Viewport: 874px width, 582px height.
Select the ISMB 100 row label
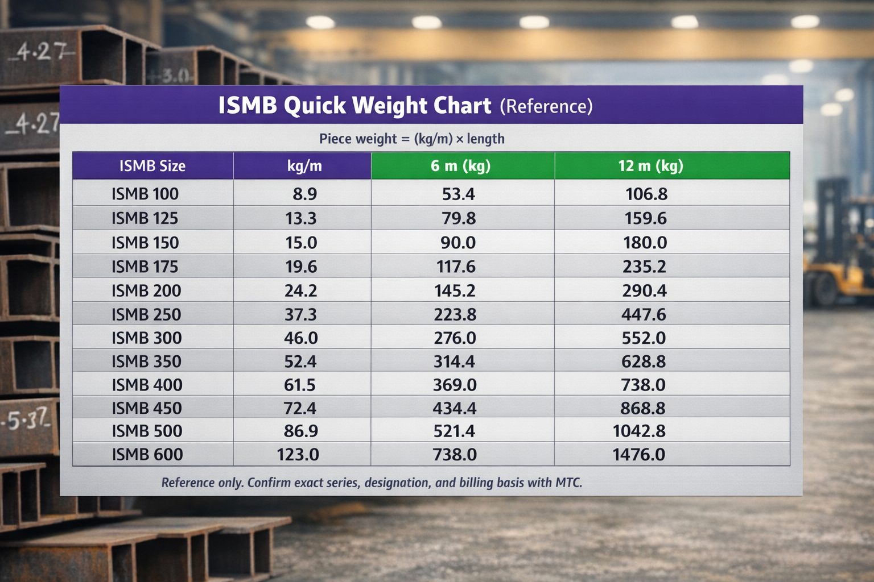coord(145,194)
